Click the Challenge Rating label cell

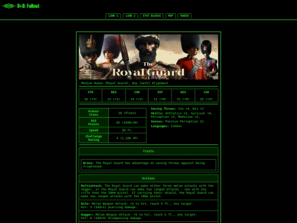(94, 138)
